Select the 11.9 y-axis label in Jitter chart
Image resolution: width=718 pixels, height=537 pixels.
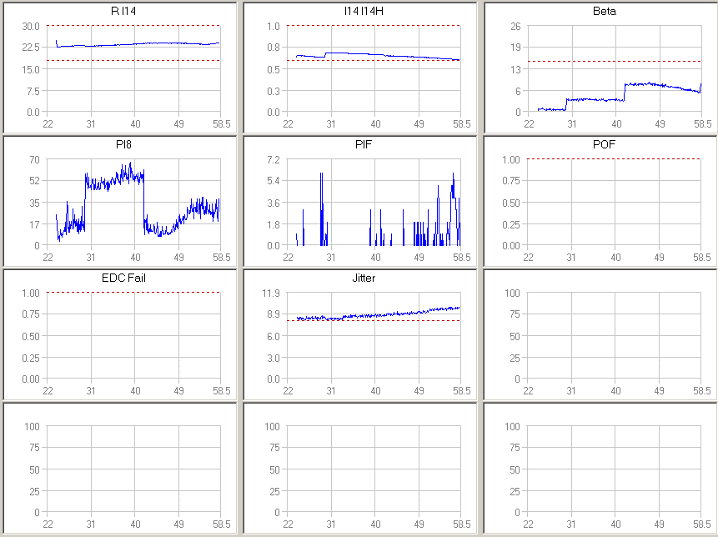[x=272, y=293]
